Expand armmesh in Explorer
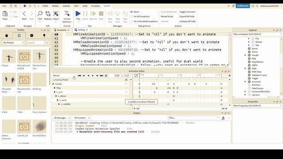The image size is (283, 159). 245,82
